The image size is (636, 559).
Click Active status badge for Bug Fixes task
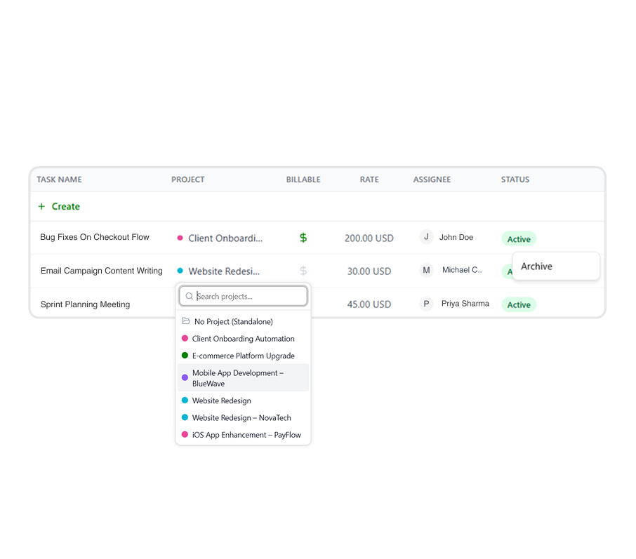[x=519, y=239]
